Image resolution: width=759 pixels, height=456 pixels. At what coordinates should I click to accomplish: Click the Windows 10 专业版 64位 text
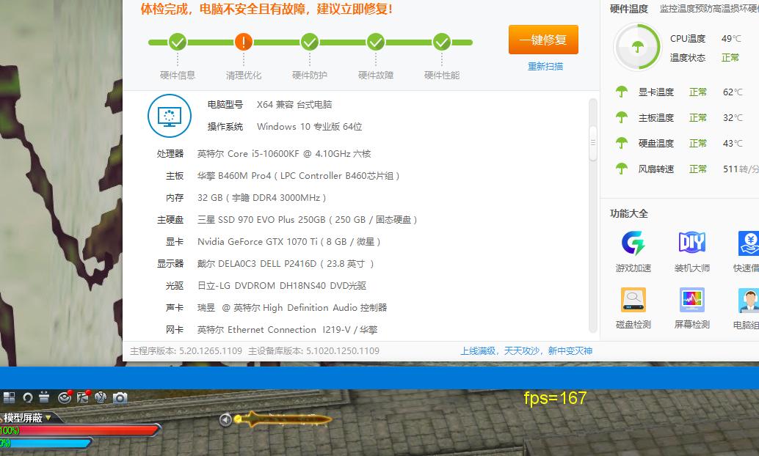pyautogui.click(x=309, y=127)
